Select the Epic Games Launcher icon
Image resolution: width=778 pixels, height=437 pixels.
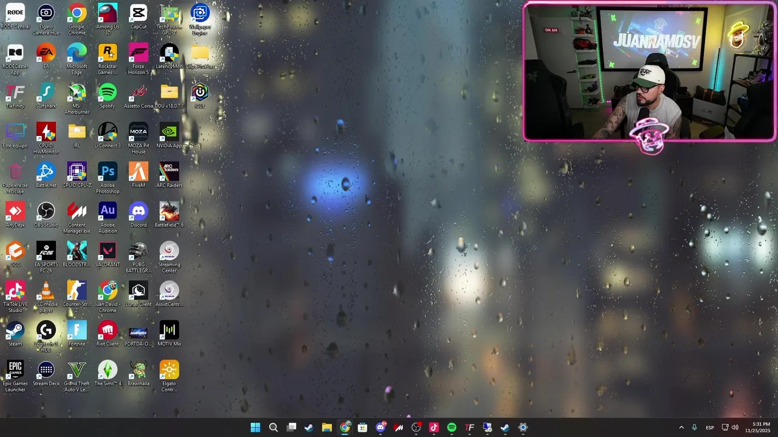tap(15, 376)
